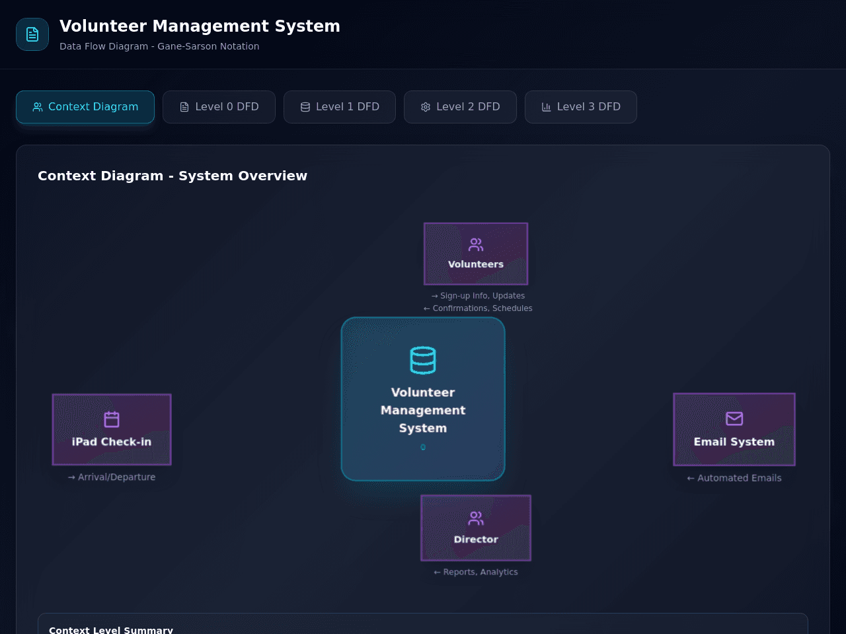The image size is (846, 634).
Task: Click the people icon in the Volunteers box
Action: click(476, 245)
